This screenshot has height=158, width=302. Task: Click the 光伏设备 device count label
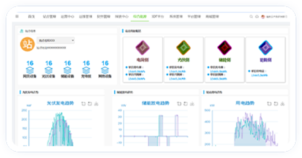(x=49, y=76)
